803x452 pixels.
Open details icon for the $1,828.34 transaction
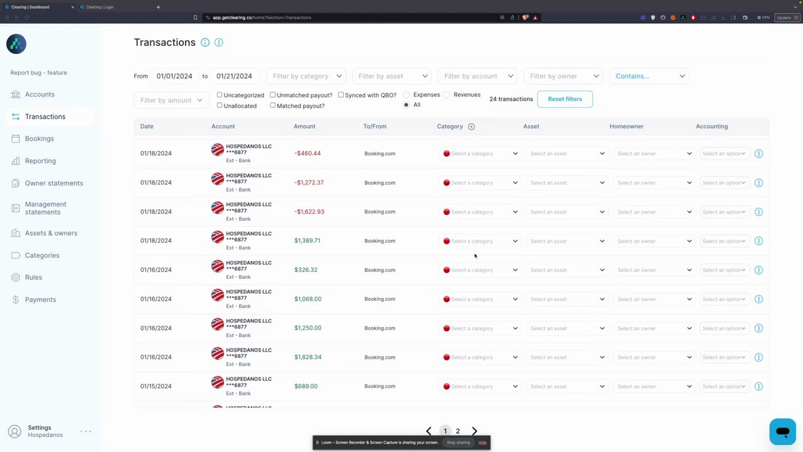click(758, 357)
